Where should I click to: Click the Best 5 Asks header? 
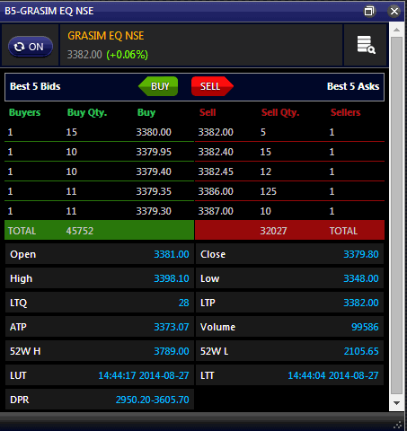353,86
